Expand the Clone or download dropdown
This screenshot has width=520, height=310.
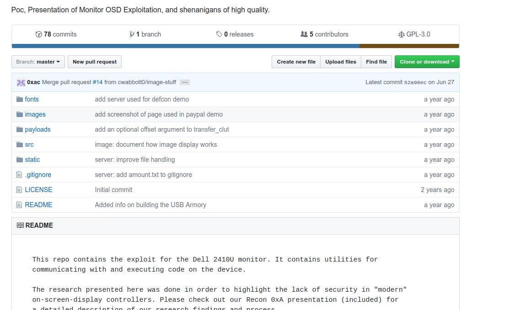click(427, 62)
